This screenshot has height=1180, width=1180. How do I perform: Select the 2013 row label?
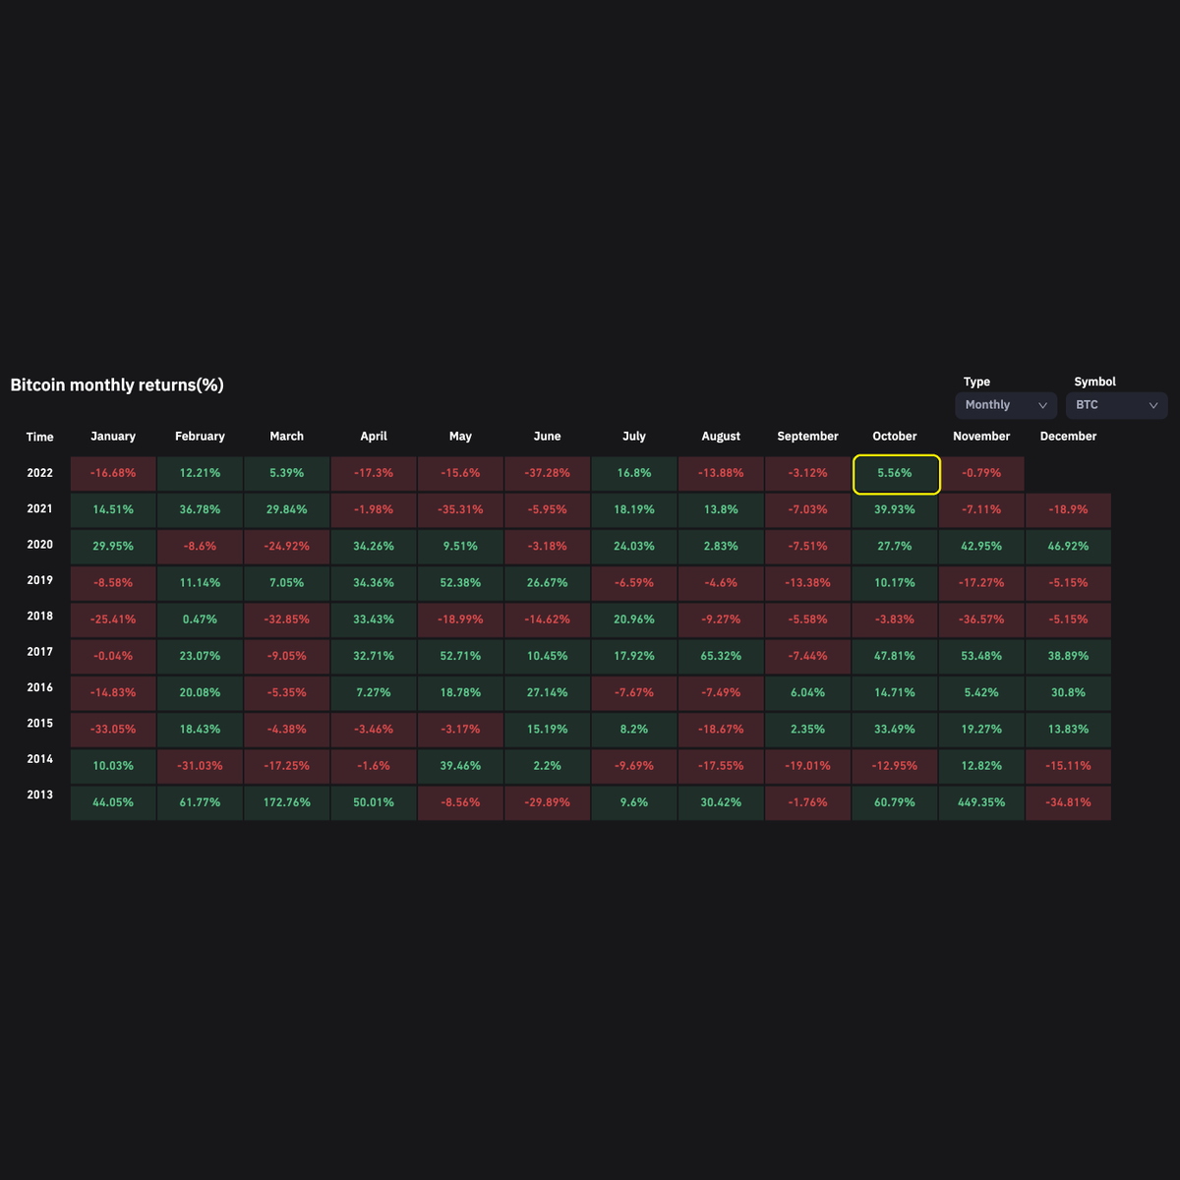coord(40,795)
